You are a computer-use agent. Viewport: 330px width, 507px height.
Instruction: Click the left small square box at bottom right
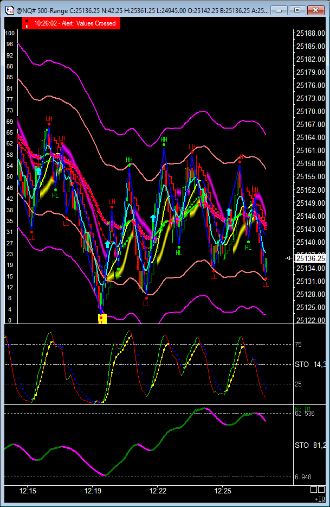(x=316, y=490)
